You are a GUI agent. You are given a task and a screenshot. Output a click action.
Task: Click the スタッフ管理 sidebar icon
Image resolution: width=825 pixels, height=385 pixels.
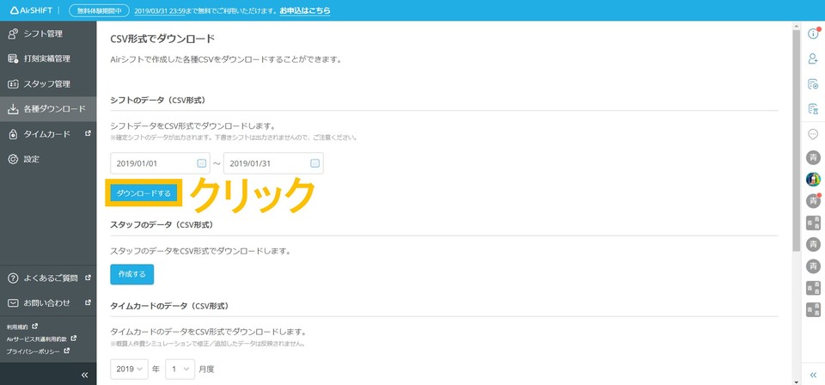click(13, 84)
